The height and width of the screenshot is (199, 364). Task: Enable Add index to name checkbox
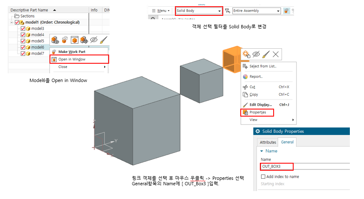(263, 177)
